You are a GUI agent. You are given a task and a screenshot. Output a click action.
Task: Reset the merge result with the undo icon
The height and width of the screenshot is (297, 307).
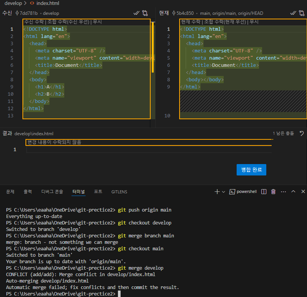click(302, 133)
